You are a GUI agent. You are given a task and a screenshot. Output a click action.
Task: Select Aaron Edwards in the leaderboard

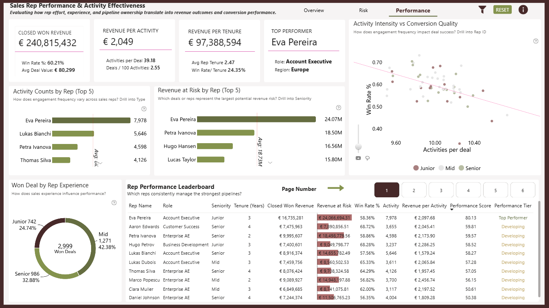(144, 227)
